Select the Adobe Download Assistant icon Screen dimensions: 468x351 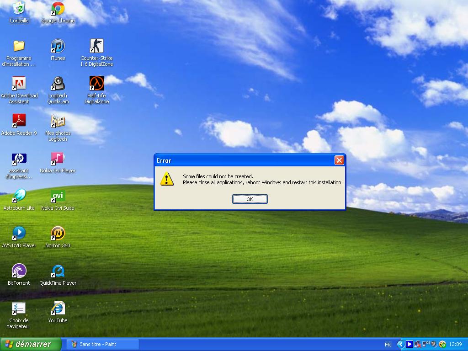[x=19, y=90]
